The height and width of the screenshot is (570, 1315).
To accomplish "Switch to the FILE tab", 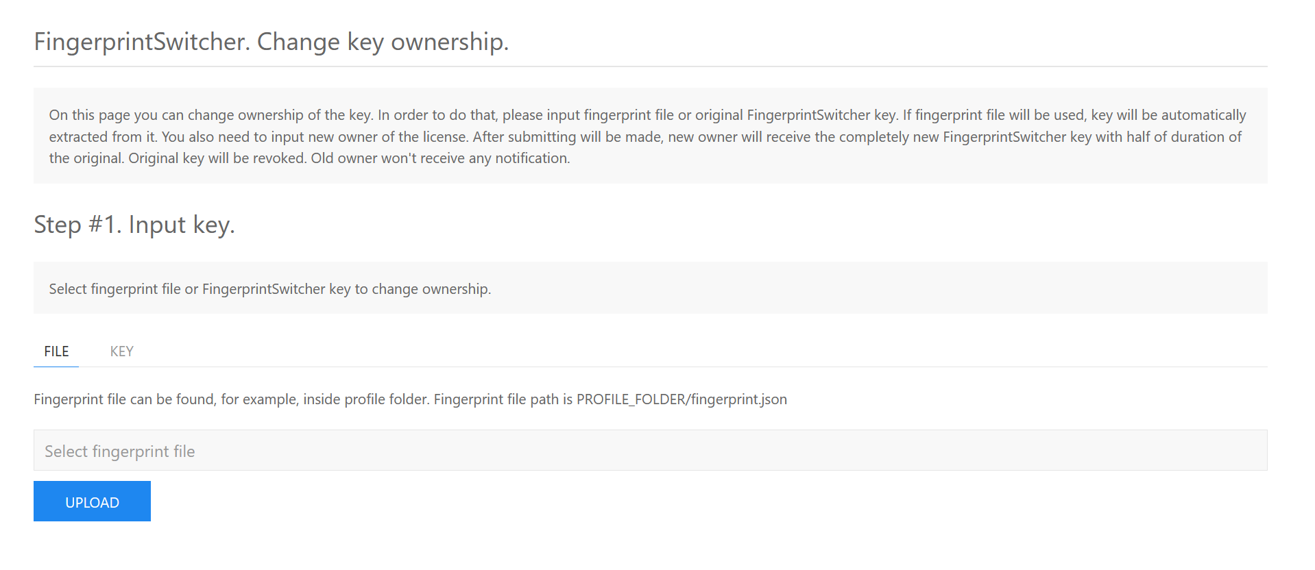I will click(56, 351).
